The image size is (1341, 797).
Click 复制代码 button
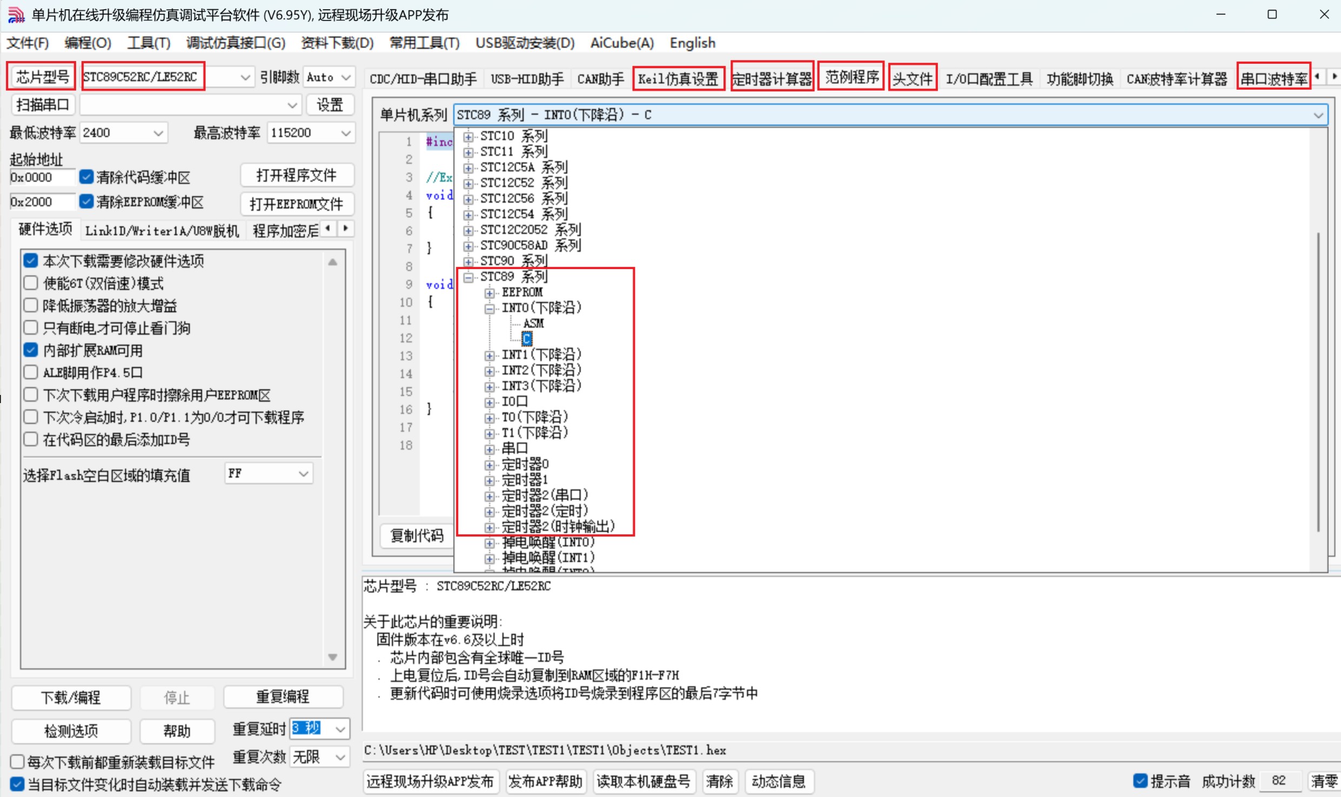point(417,535)
